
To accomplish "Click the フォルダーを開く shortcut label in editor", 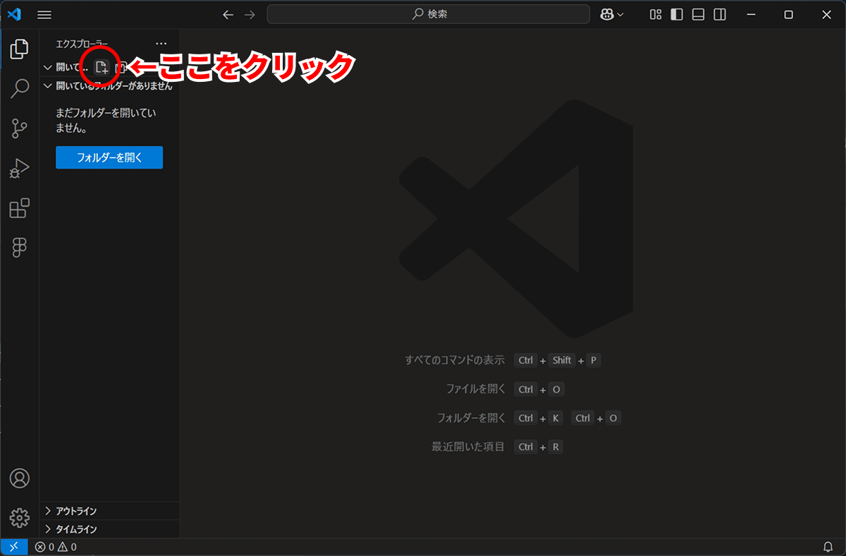I will click(472, 418).
